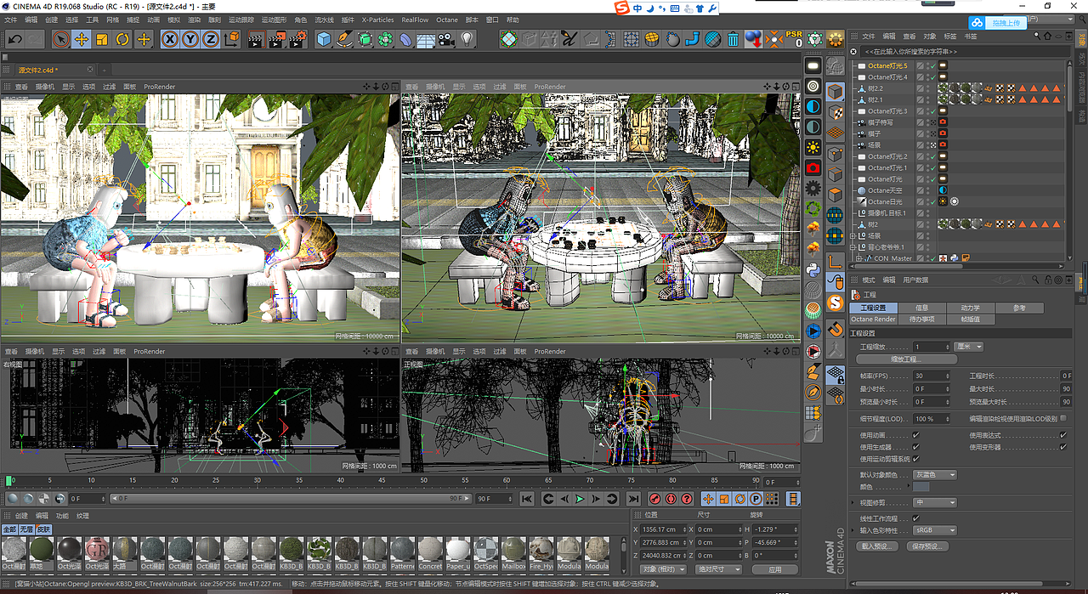This screenshot has width=1088, height=594.
Task: Add a Cube primitive object
Action: (x=324, y=39)
